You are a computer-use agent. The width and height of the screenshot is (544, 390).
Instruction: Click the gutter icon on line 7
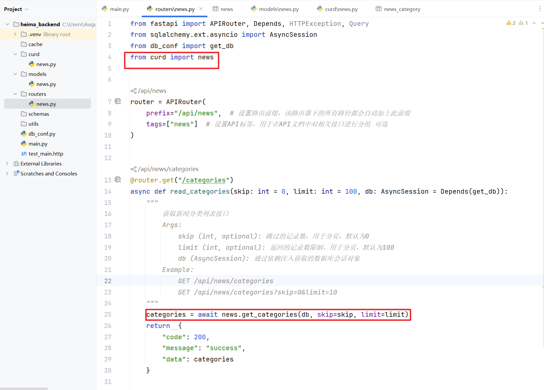click(118, 101)
